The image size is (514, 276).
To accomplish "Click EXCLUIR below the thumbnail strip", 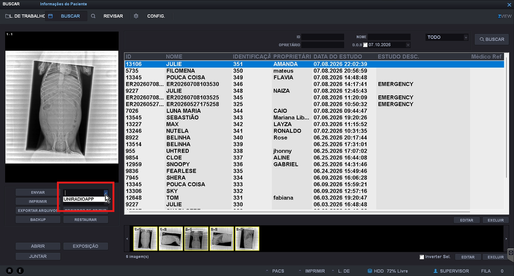I will coord(495,257).
